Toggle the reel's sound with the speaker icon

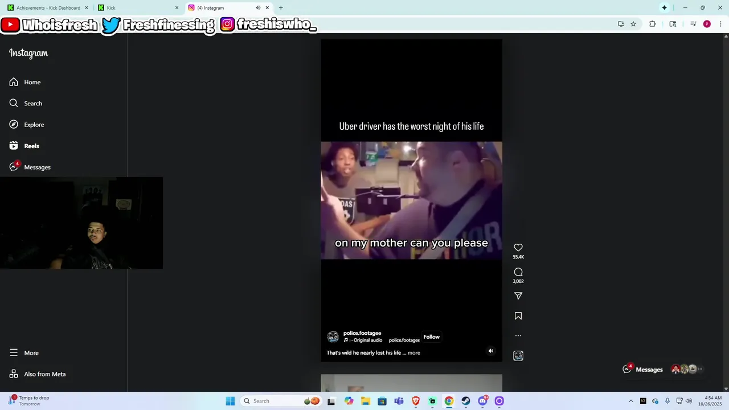point(491,351)
